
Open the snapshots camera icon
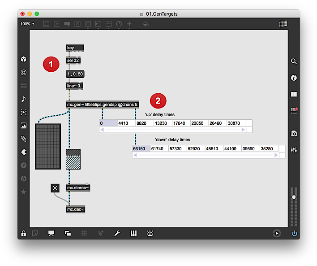(x=294, y=133)
